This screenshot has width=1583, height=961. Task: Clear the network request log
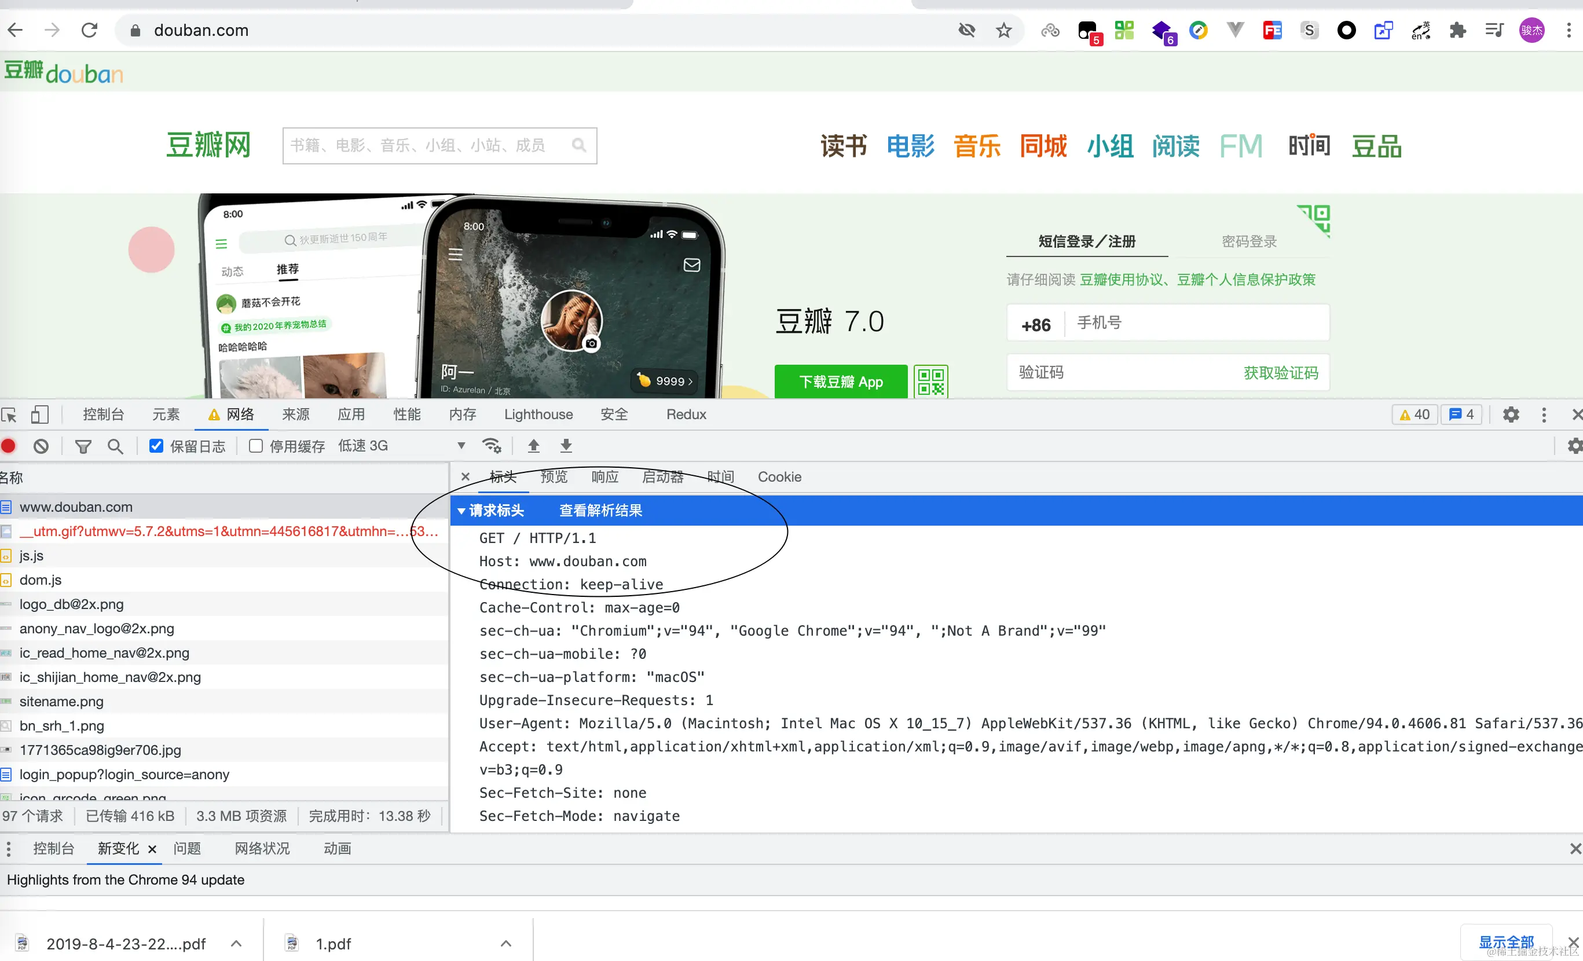(x=41, y=446)
